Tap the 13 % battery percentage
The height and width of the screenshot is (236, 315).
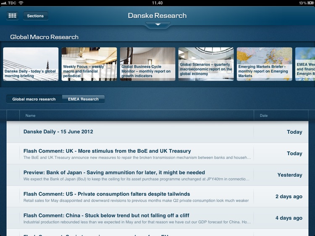pyautogui.click(x=303, y=3)
